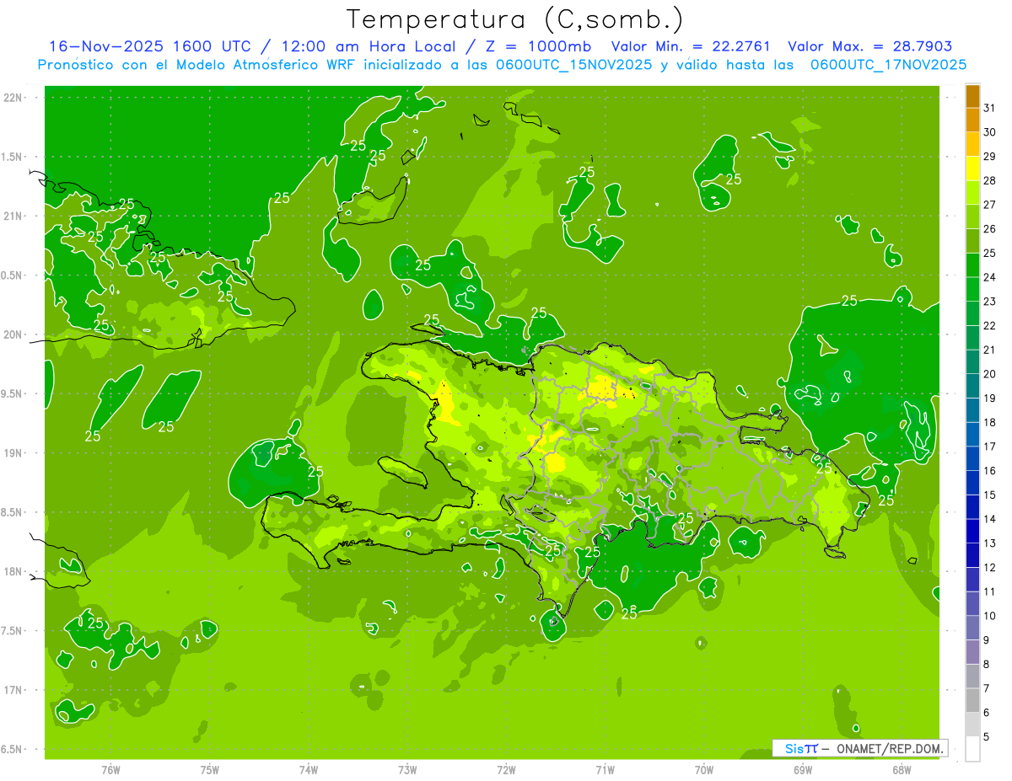Click the legend value "7"
This screenshot has width=1012, height=781.
[x=987, y=688]
